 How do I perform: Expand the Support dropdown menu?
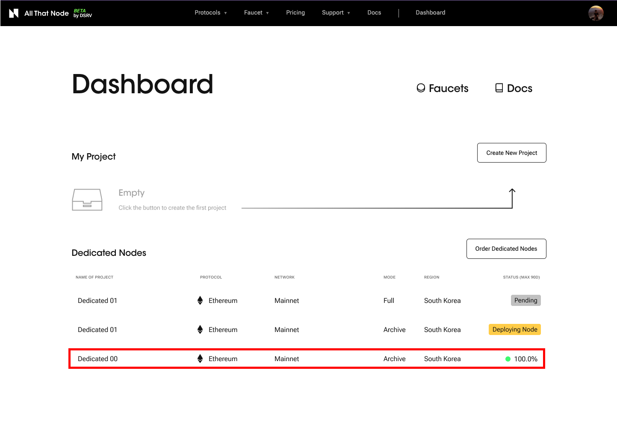[336, 13]
